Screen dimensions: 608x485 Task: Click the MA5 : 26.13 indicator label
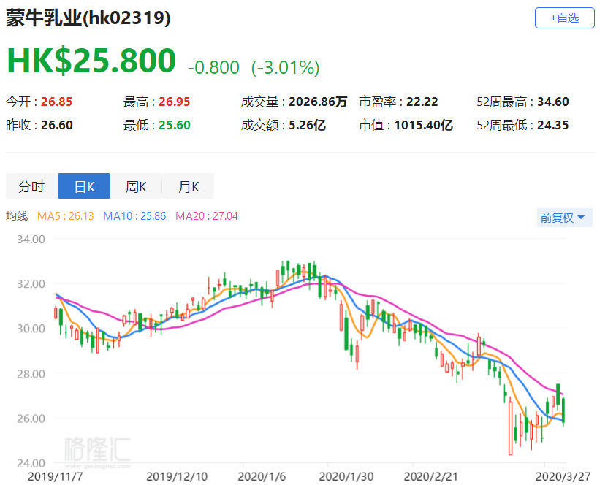click(66, 216)
